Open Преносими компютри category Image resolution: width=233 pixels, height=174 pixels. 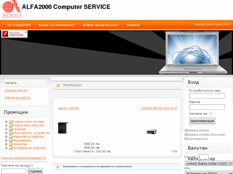pos(29,125)
